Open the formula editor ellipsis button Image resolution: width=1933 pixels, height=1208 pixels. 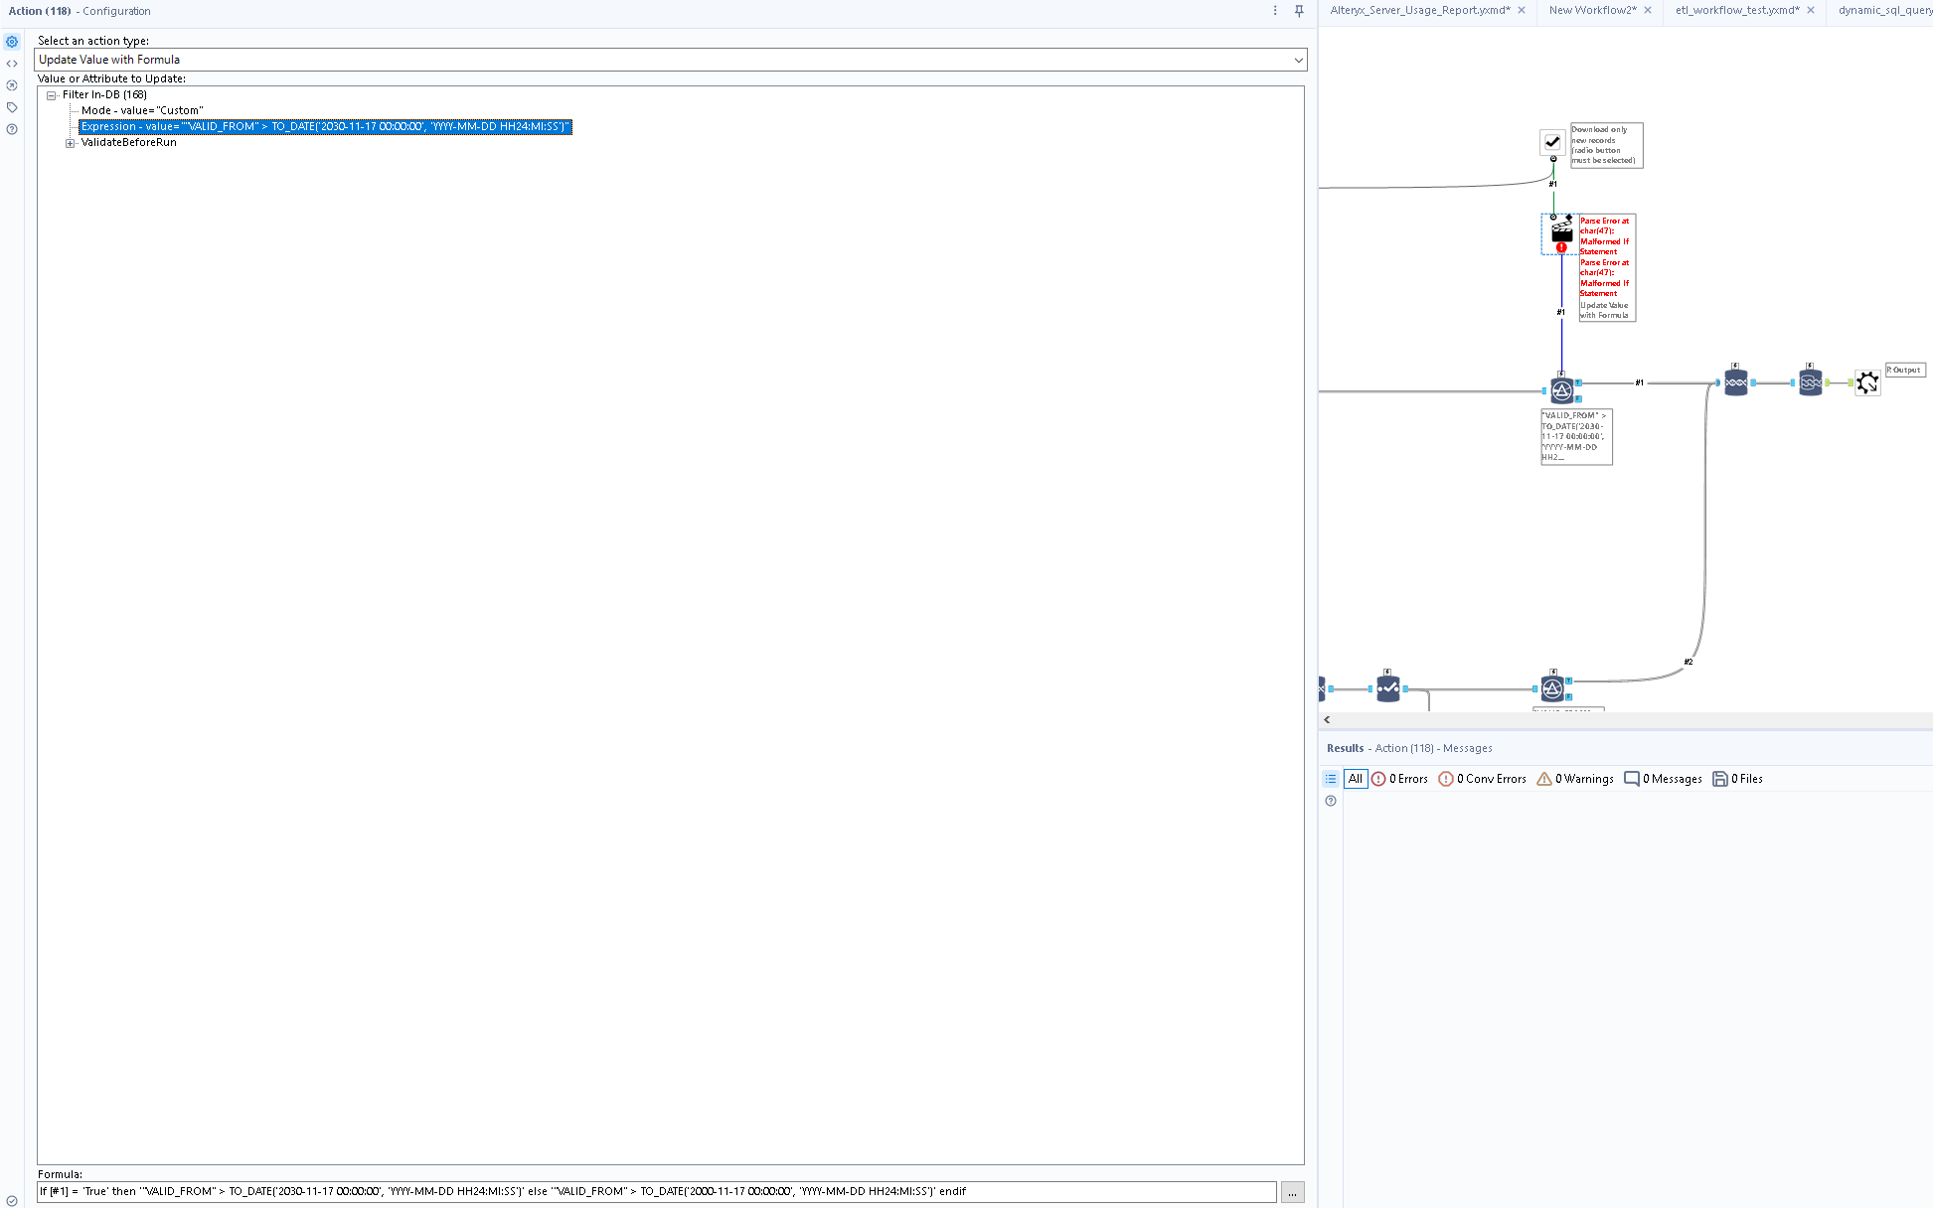tap(1292, 1192)
